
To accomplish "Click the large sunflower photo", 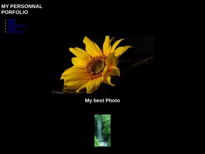I will (x=102, y=65).
